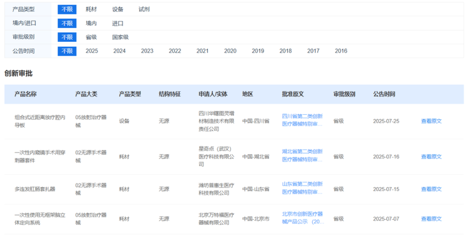Open 北京市创新医疗器械产品公示 link
467x236 pixels.
(x=302, y=219)
